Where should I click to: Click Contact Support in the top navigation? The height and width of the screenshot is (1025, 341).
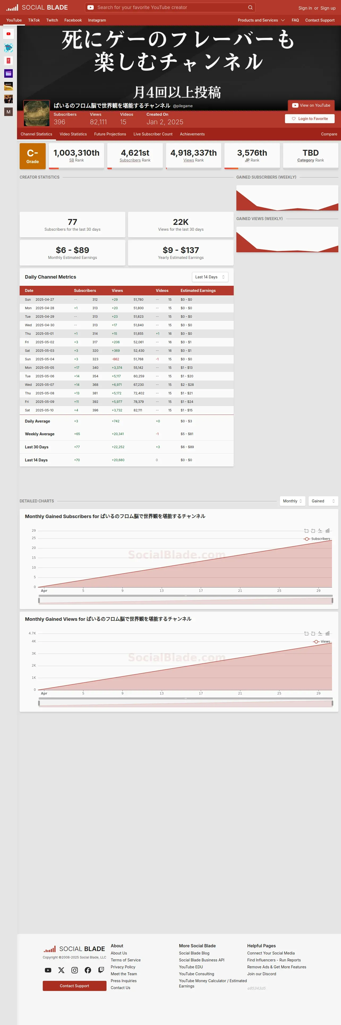(x=320, y=20)
